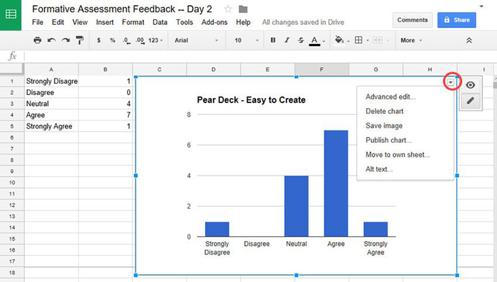
Task: Click the Agree bar in chart
Action: click(x=336, y=183)
